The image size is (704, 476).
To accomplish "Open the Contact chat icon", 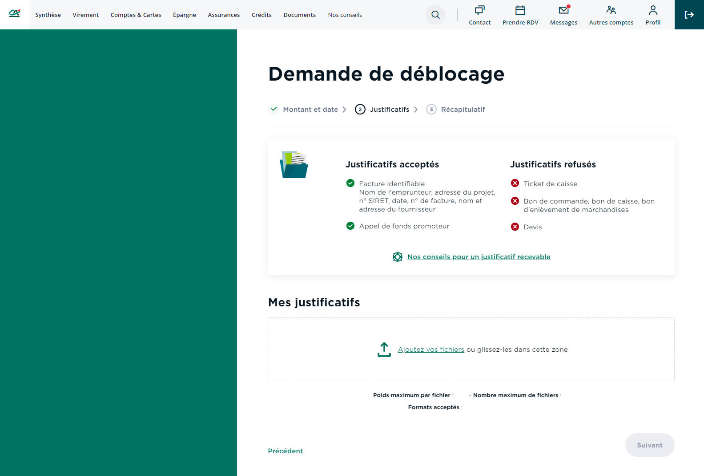I will pyautogui.click(x=479, y=10).
